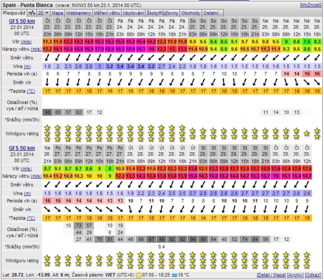
Task: Go to Školy/Půjčovny tab
Action: pos(163,13)
